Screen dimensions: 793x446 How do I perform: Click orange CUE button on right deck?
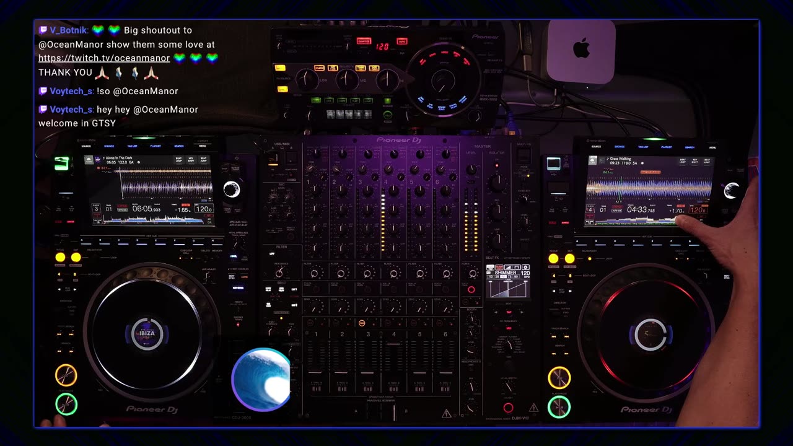559,378
